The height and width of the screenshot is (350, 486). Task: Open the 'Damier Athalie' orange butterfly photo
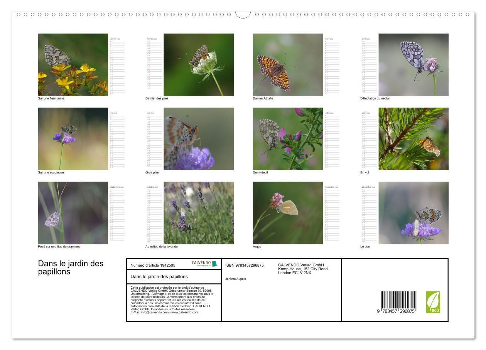(288, 64)
